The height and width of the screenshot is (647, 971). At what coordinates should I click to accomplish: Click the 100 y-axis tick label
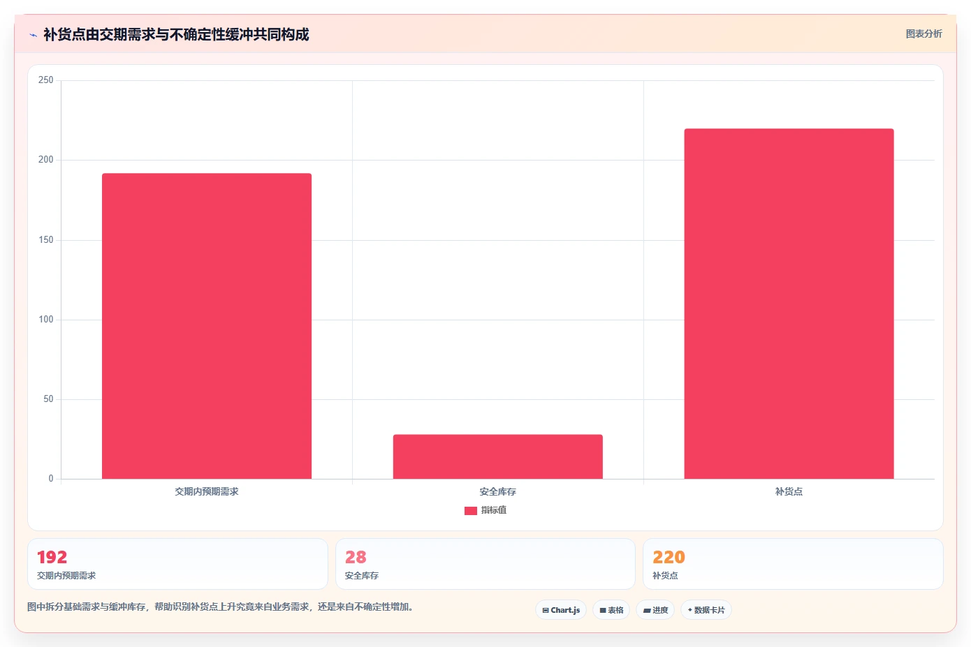click(x=46, y=320)
